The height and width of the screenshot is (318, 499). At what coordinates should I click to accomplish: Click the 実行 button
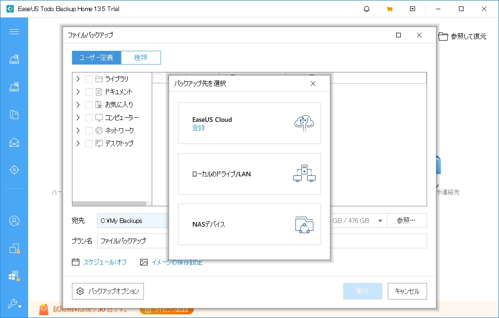click(x=362, y=291)
